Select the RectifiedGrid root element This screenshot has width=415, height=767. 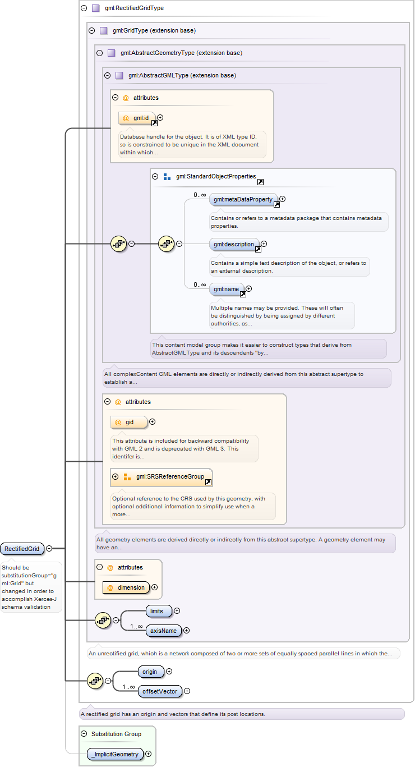[22, 549]
